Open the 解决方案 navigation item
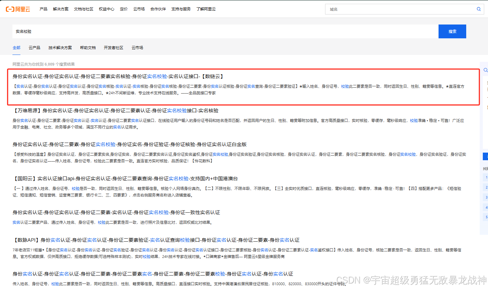Screen dimensions: 488x289 (61, 9)
